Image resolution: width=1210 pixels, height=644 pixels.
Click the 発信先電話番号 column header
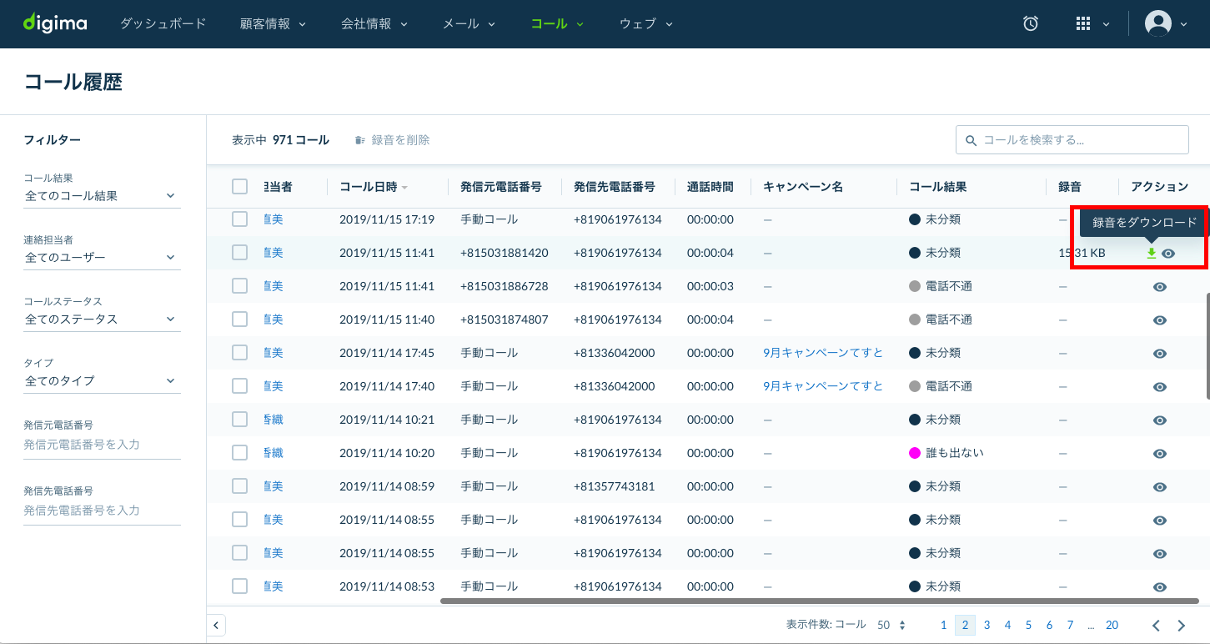point(615,187)
